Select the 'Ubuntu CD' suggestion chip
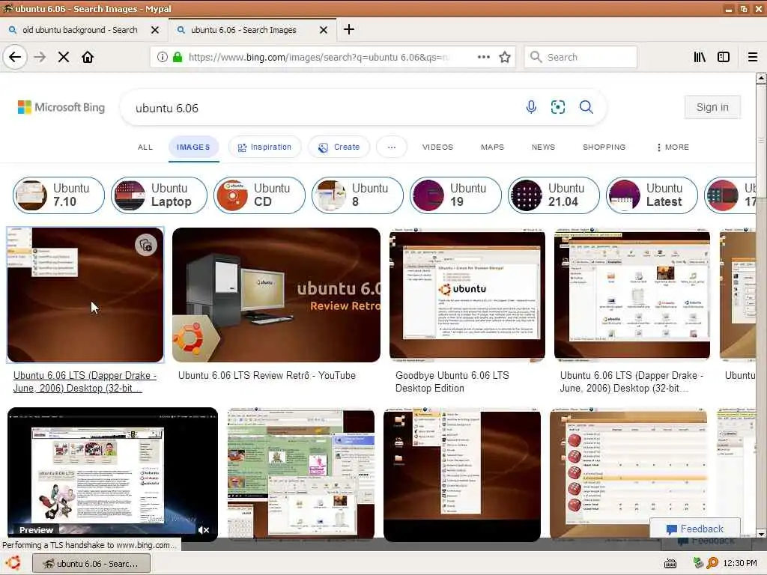767x575 pixels. [x=259, y=195]
